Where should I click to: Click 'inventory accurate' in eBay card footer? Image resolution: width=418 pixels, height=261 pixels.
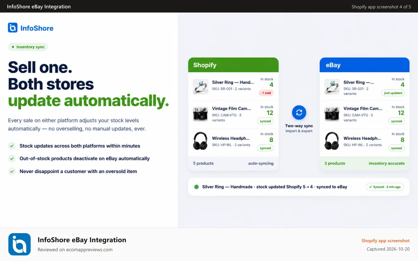387,163
